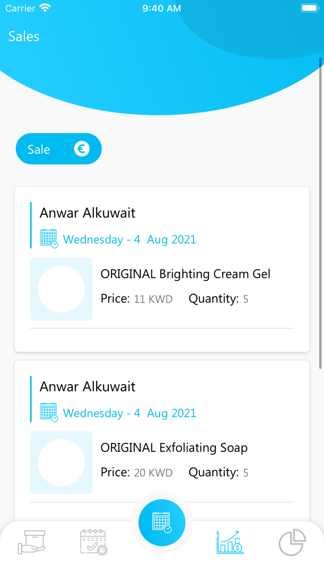Click Anwar Alkuwait on the second sale card

(87, 386)
